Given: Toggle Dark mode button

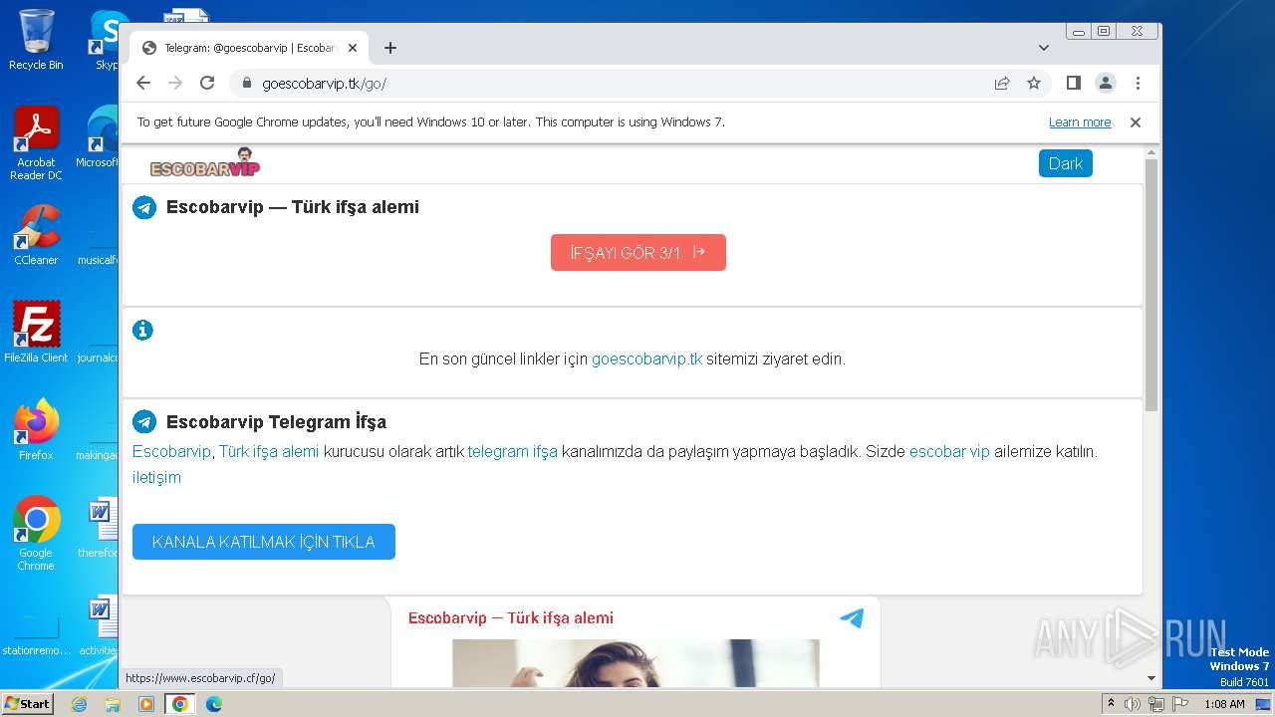Looking at the screenshot, I should click(1065, 163).
